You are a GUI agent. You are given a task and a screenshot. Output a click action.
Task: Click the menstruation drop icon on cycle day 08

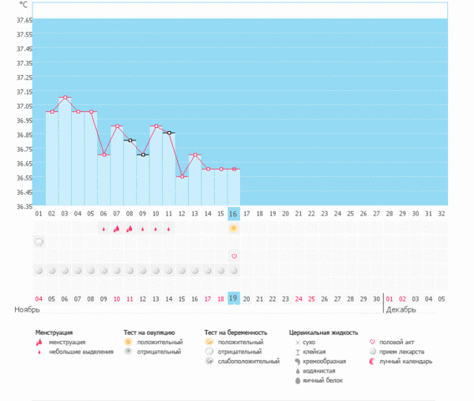coord(130,228)
